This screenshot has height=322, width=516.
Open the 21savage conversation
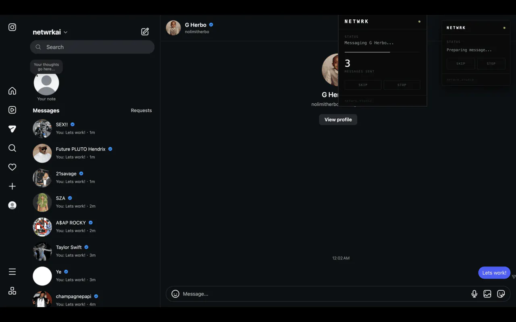click(x=92, y=178)
